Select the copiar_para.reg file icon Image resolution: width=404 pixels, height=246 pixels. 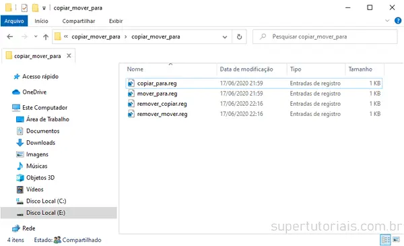coord(131,83)
